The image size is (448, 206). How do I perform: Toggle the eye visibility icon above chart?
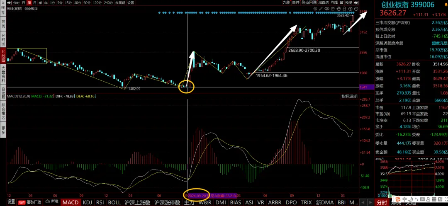(327, 9)
